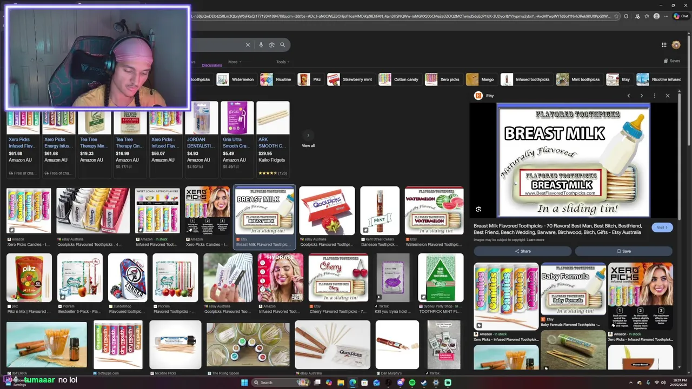
Task: Show next shopping products with arrow
Action: tap(308, 135)
